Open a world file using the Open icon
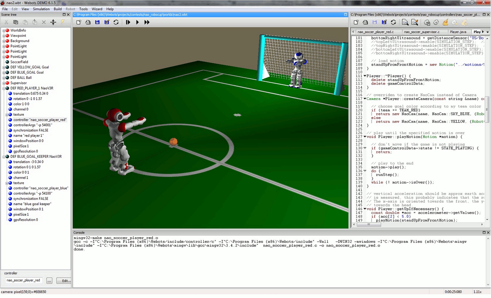This screenshot has height=298, width=491. 88,22
